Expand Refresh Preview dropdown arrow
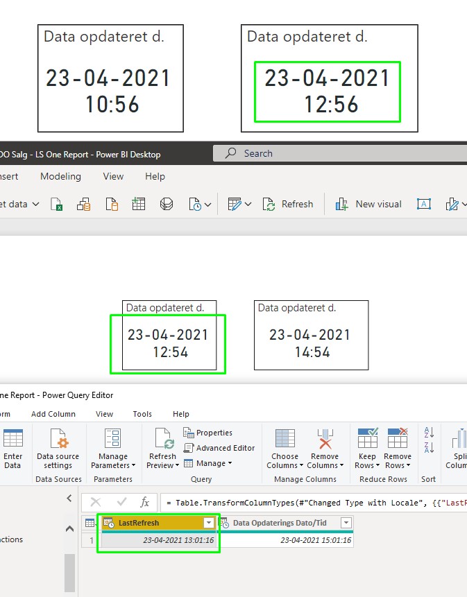This screenshot has height=597, width=467. (177, 465)
